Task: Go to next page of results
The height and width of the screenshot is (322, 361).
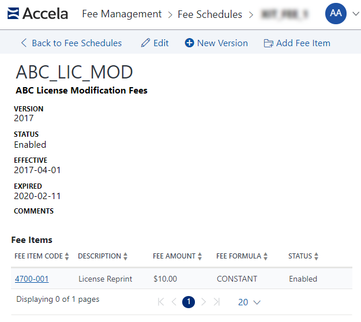Action: pos(203,302)
